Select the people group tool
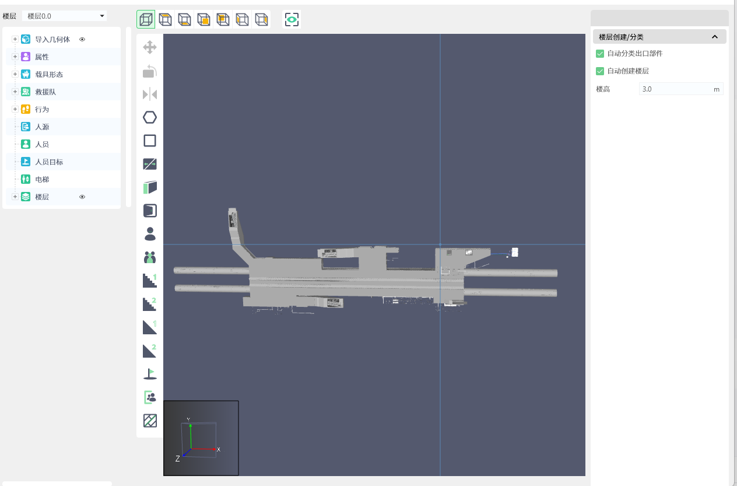The image size is (737, 486). pos(150,257)
